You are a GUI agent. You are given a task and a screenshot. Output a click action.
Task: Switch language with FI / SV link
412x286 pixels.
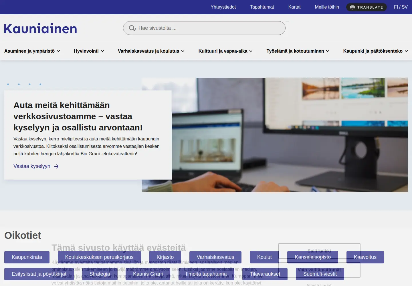[401, 7]
